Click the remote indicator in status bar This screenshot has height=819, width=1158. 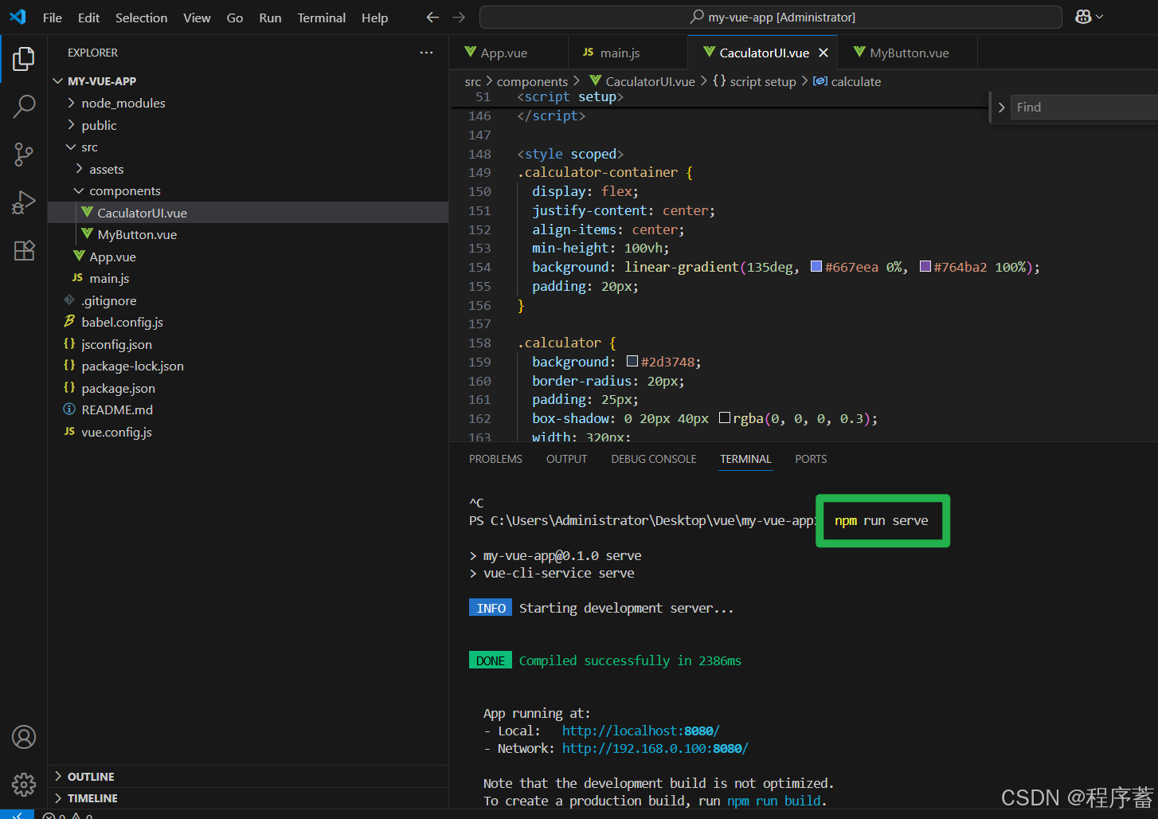(17, 814)
